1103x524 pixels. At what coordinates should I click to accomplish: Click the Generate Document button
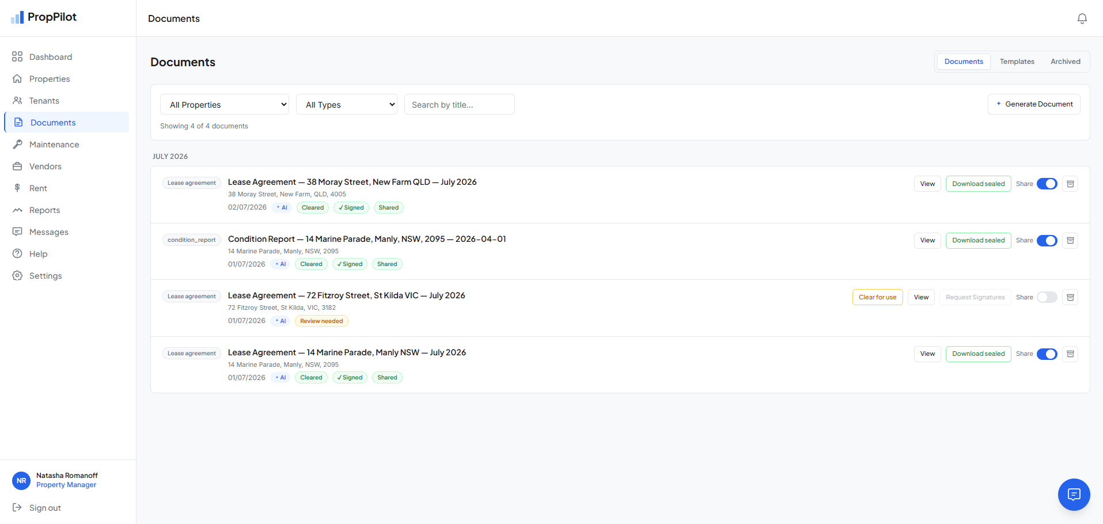[1034, 104]
